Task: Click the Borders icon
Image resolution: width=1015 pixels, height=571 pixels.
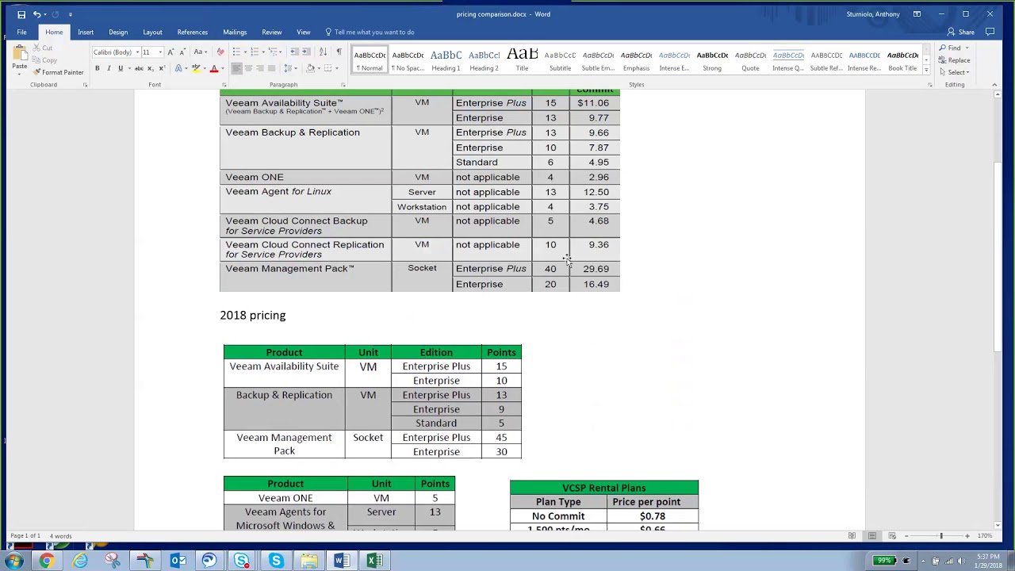Action: point(328,68)
